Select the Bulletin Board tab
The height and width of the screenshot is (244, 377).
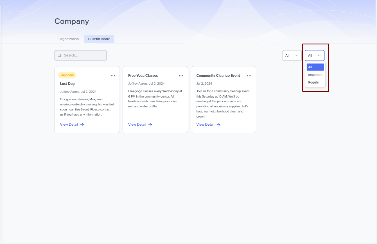click(99, 39)
